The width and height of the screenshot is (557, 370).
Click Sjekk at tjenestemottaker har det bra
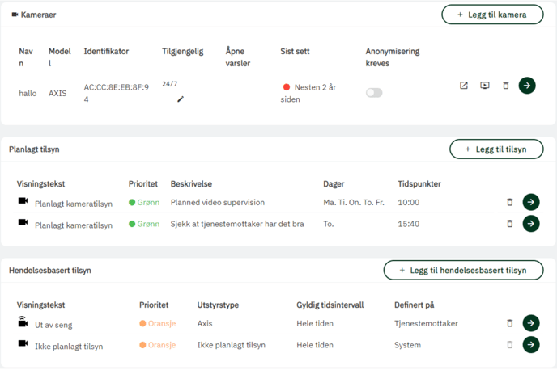pos(237,224)
